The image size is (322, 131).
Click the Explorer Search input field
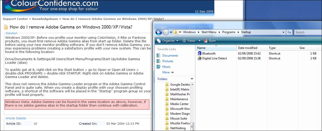click(307, 32)
